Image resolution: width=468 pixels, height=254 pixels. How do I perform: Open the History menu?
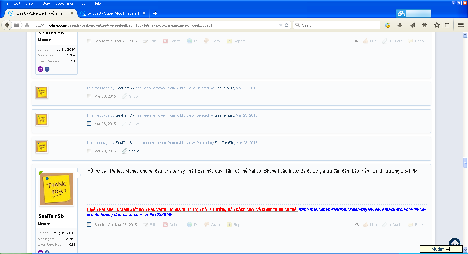point(44,3)
